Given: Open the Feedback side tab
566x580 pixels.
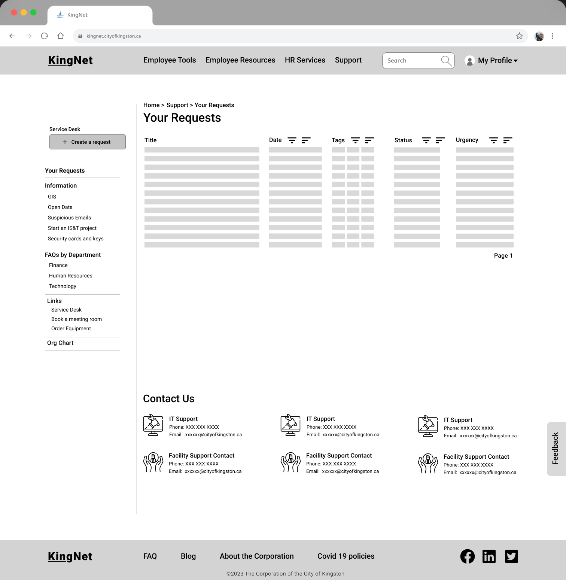Looking at the screenshot, I should (556, 449).
